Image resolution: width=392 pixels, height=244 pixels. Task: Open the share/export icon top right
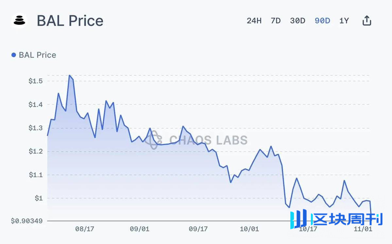click(366, 20)
